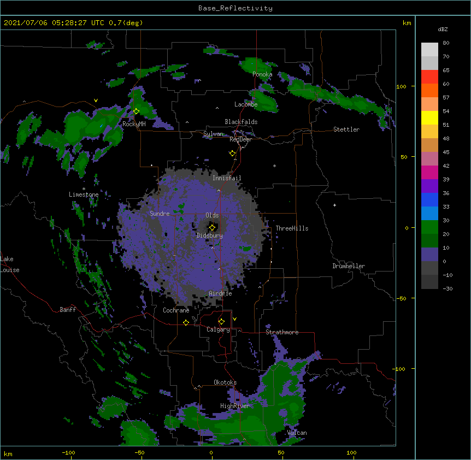Click the Blackfalds town label
The image size is (471, 460).
coord(241,122)
